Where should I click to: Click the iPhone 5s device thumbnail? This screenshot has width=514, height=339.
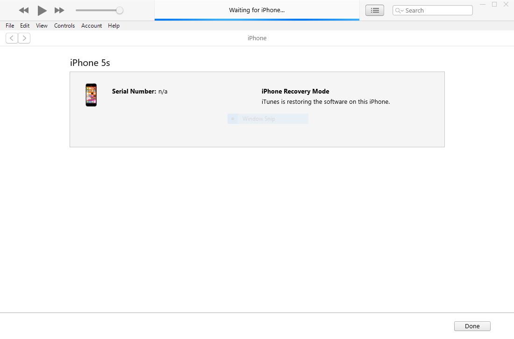click(91, 95)
